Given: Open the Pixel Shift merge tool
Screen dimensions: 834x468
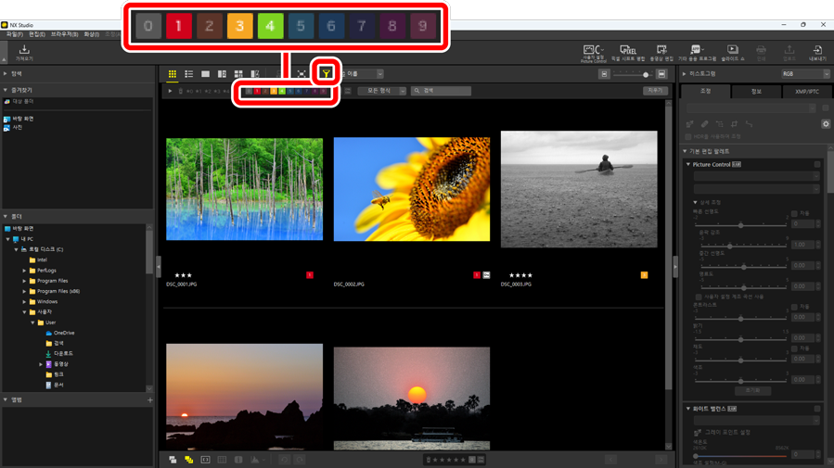Looking at the screenshot, I should tap(628, 53).
